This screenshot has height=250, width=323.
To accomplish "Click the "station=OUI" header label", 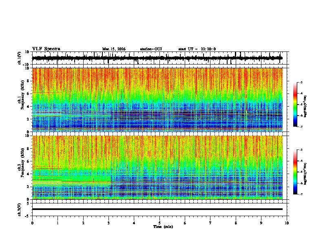I will [151, 49].
